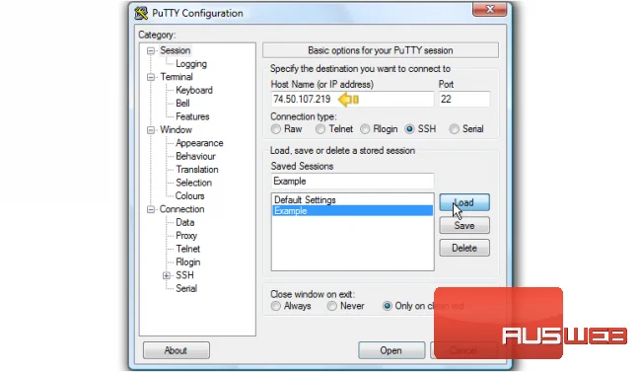Image resolution: width=641 pixels, height=372 pixels.
Task: Open the Session category
Action: click(175, 50)
